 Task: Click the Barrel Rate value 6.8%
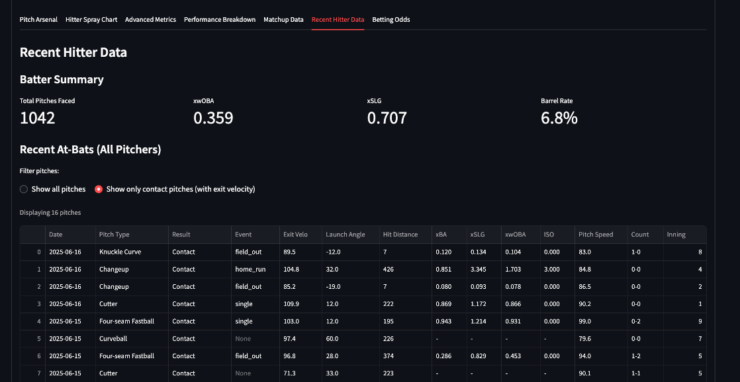(x=558, y=119)
